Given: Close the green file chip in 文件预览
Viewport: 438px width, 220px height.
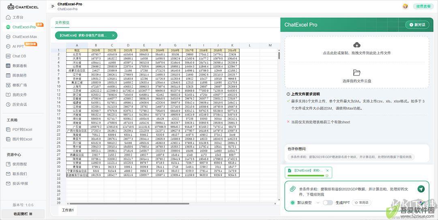Looking at the screenshot, I should click(x=113, y=35).
